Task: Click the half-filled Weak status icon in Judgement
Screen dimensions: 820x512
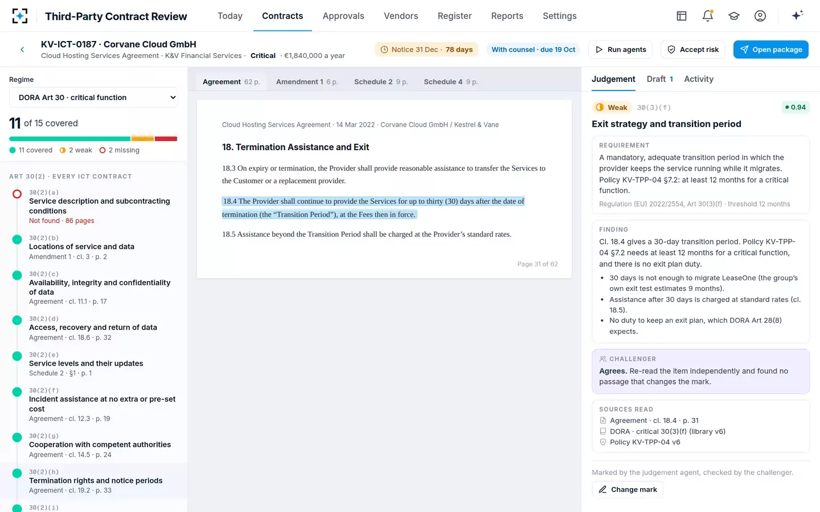Action: click(600, 107)
